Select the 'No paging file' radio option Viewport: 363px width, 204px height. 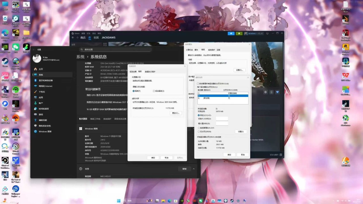tap(199, 131)
